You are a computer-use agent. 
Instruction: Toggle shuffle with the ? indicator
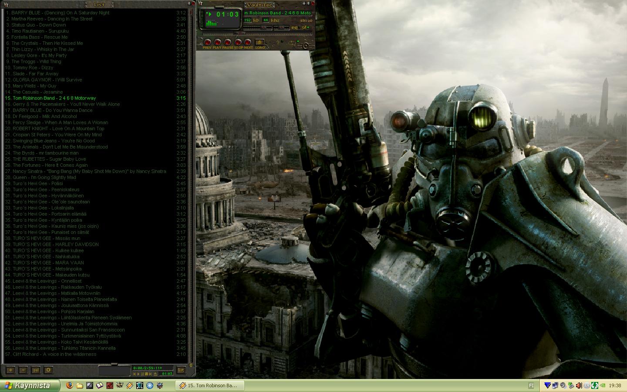coord(280,42)
